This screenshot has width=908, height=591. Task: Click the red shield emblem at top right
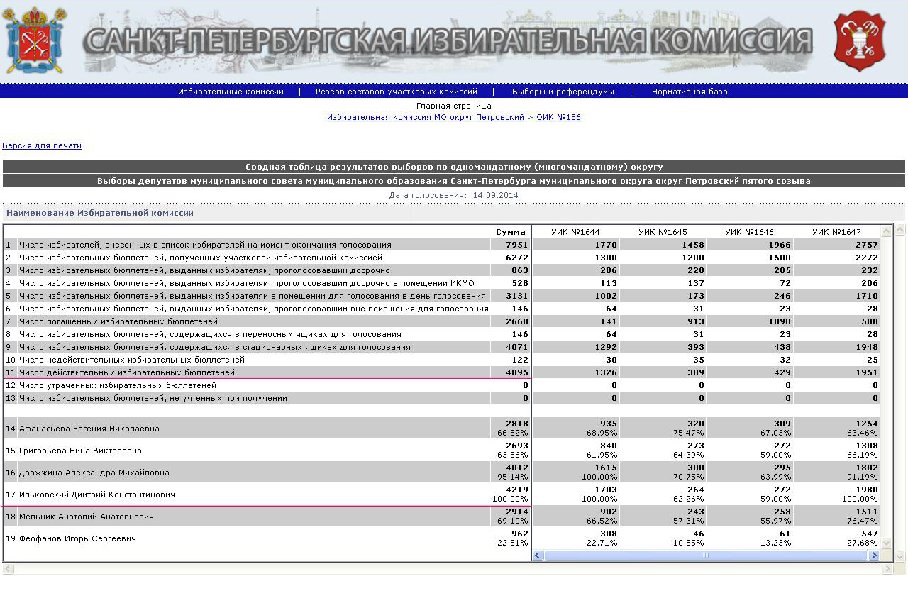click(859, 40)
